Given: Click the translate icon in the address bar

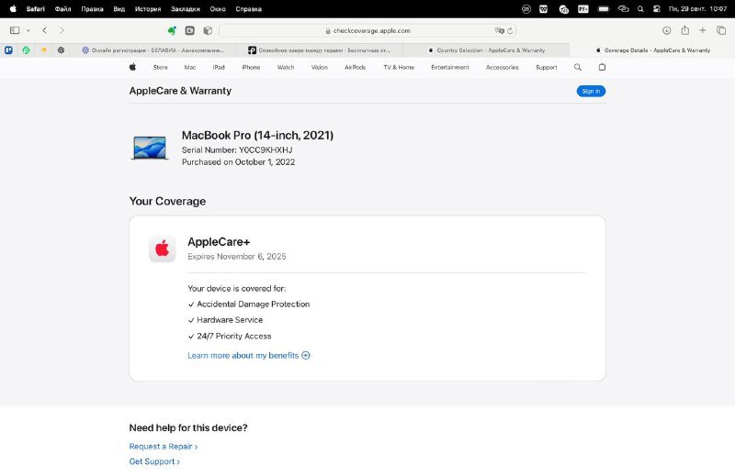Looking at the screenshot, I should 500,30.
